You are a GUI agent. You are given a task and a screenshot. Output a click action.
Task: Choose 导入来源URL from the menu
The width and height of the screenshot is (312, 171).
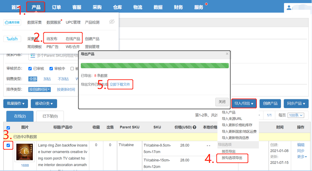(x=232, y=119)
